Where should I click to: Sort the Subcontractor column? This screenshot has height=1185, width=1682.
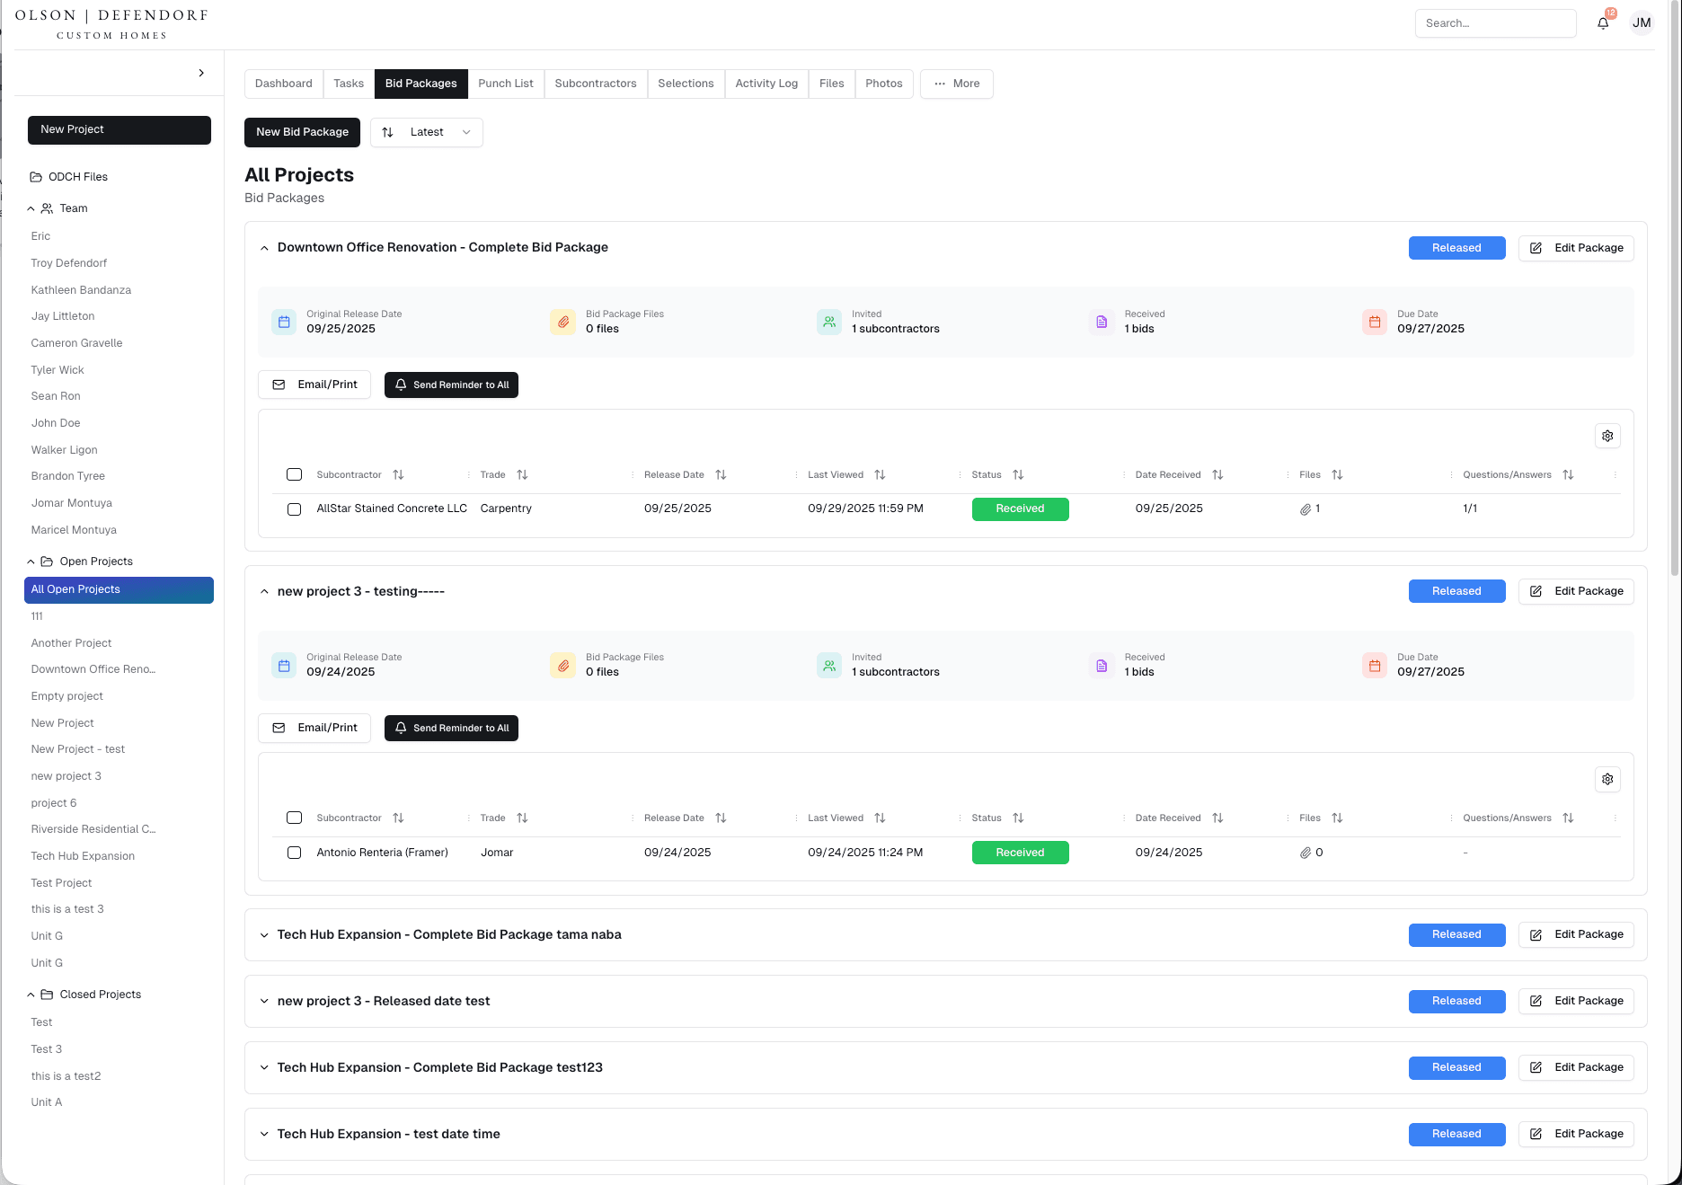coord(399,474)
